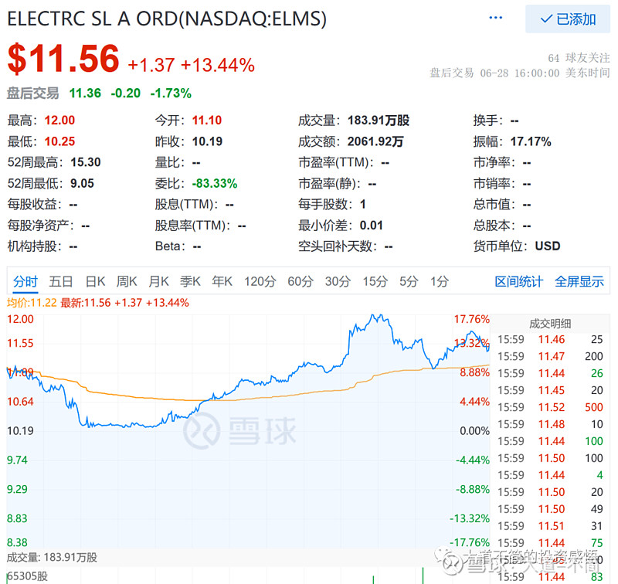Select the trade row priced 11.52
The height and width of the screenshot is (584, 618).
[550, 407]
